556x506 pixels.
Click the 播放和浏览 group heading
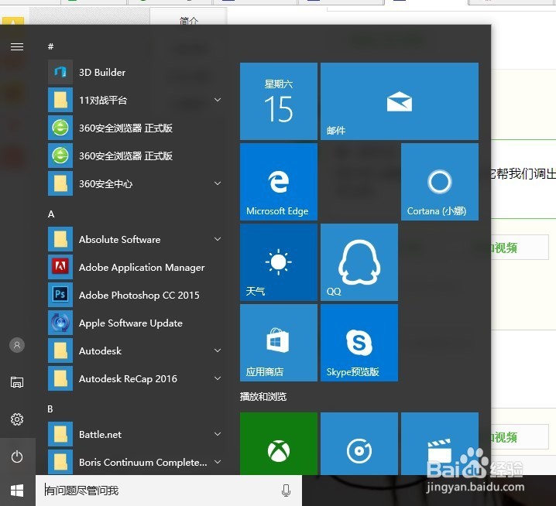263,396
